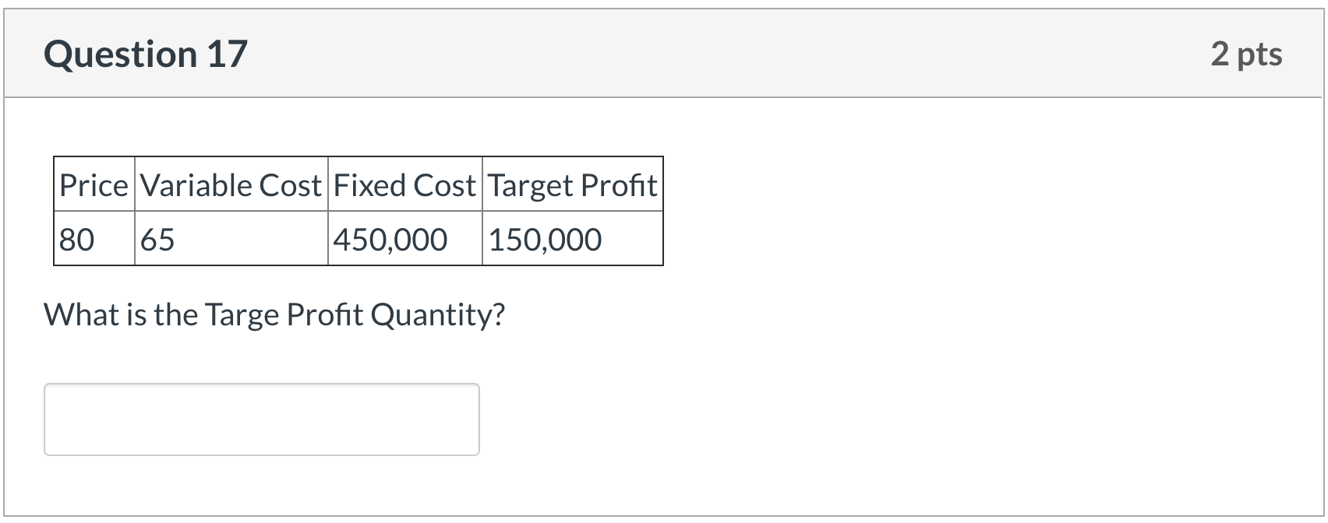Focus the empty answer box below the question
The width and height of the screenshot is (1328, 523).
point(261,419)
